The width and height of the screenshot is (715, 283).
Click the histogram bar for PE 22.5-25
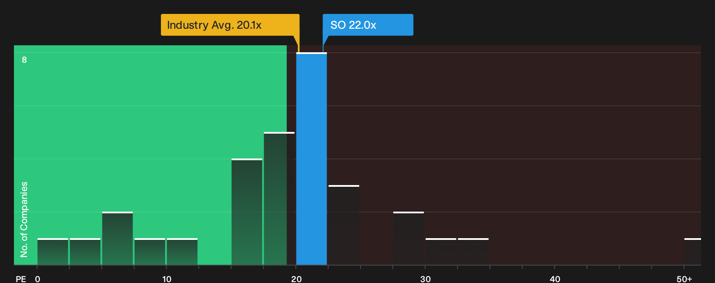click(x=344, y=225)
